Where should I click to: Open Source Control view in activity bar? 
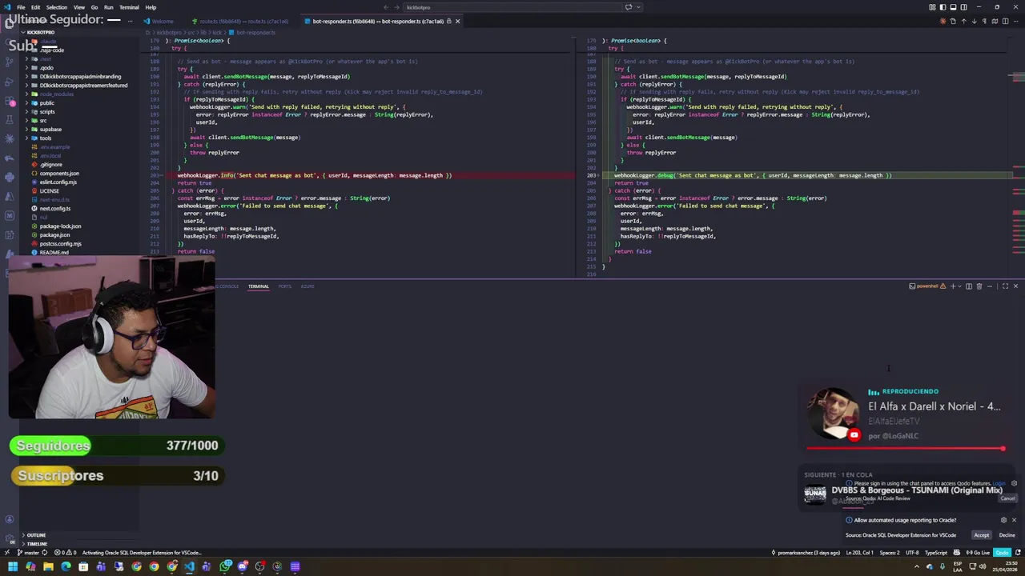[10, 63]
